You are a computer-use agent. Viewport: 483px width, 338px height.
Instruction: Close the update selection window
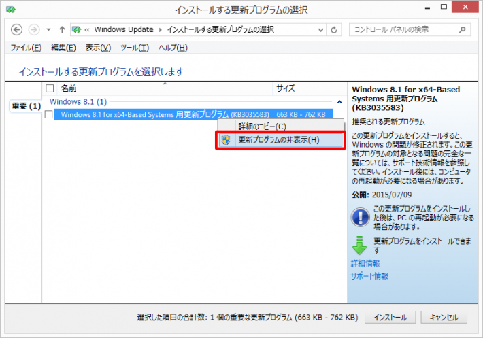tap(465, 7)
